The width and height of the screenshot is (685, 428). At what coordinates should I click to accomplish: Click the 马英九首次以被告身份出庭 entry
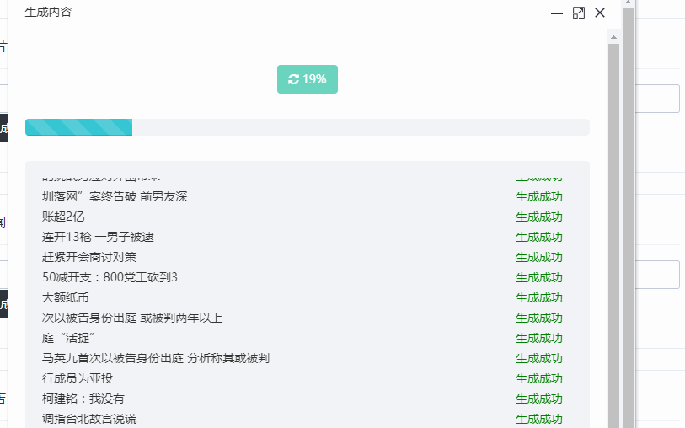coord(155,358)
